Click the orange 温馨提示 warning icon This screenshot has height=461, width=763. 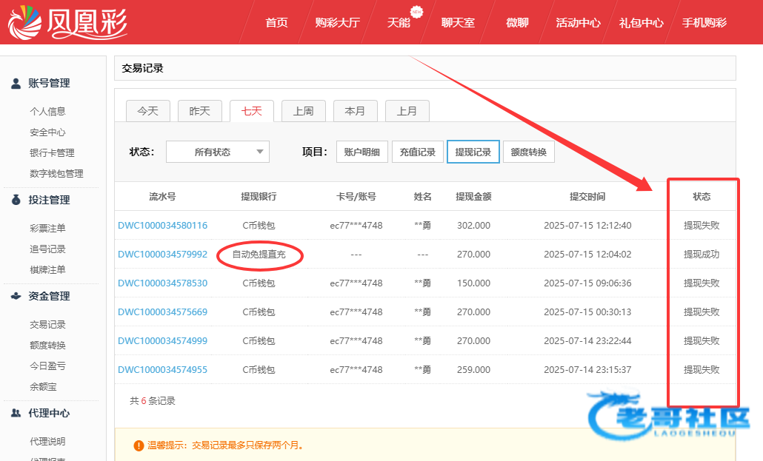tap(139, 445)
